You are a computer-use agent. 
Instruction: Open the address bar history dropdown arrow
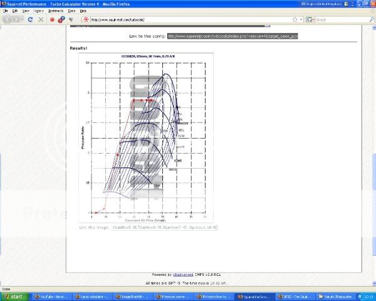click(x=301, y=19)
